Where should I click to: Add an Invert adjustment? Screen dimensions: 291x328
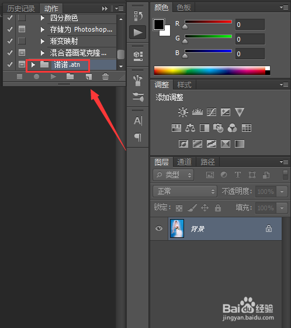(183, 143)
